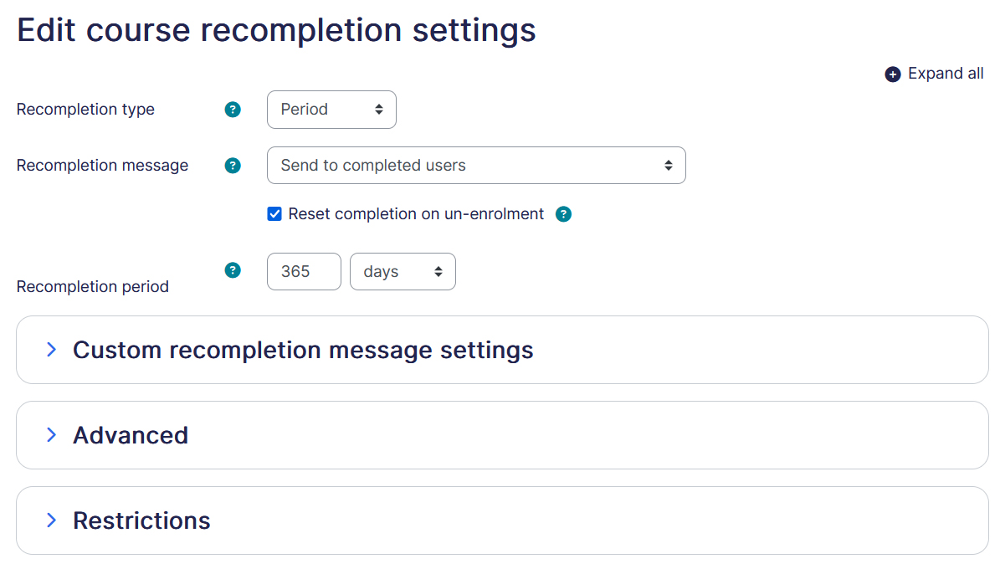Expand the Advanced section
Viewport: 1000px width, 569px height.
(x=131, y=435)
